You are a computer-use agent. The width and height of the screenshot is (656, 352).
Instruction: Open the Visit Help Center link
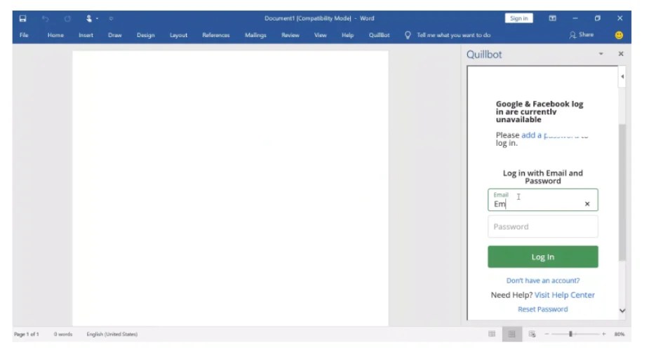tap(564, 295)
